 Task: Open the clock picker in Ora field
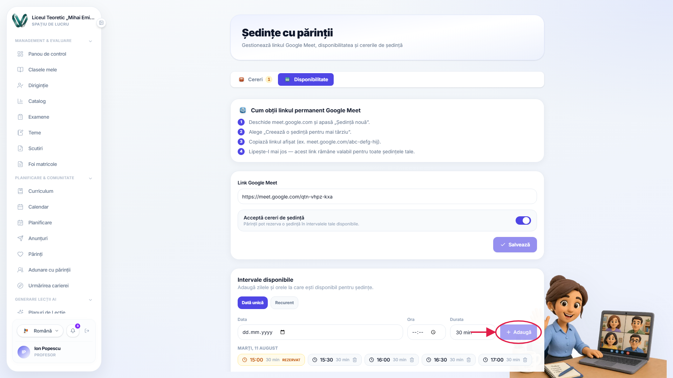433,332
